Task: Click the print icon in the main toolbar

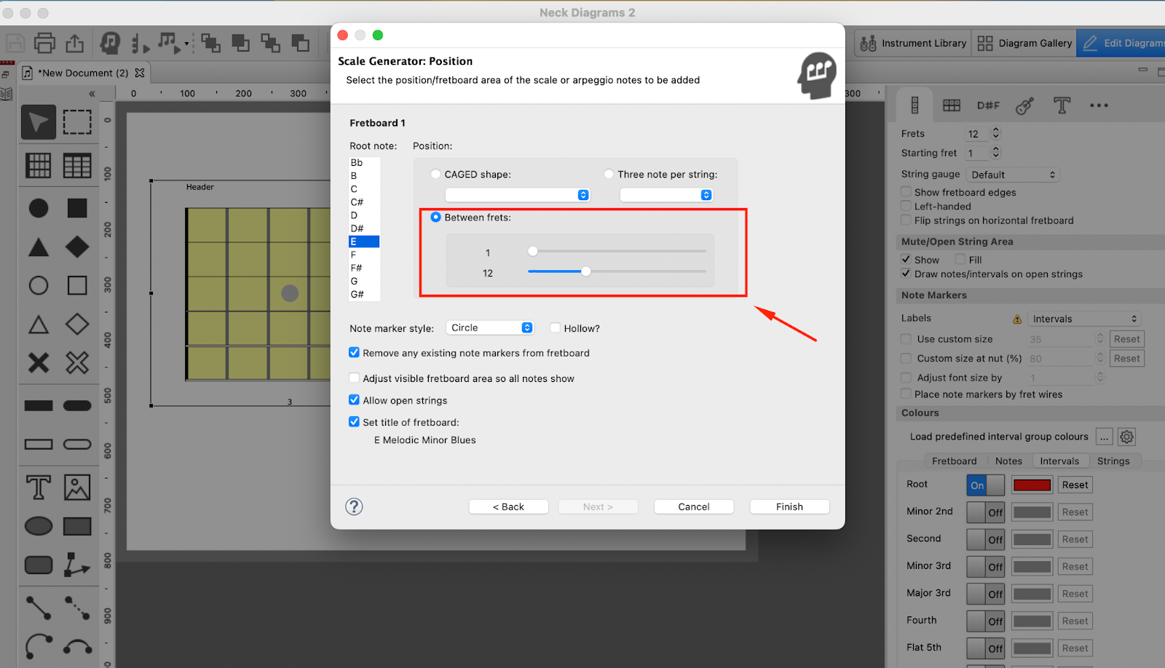Action: pyautogui.click(x=44, y=43)
